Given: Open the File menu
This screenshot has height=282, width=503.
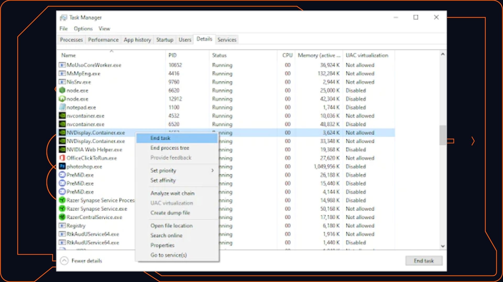Looking at the screenshot, I should 63,29.
